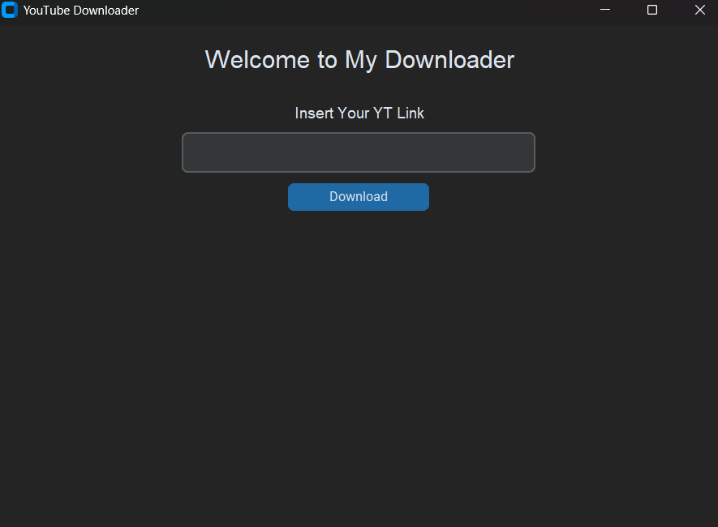Click the 'Welcome to My Downloader' heading
Screen dimensions: 718x527
coord(358,59)
